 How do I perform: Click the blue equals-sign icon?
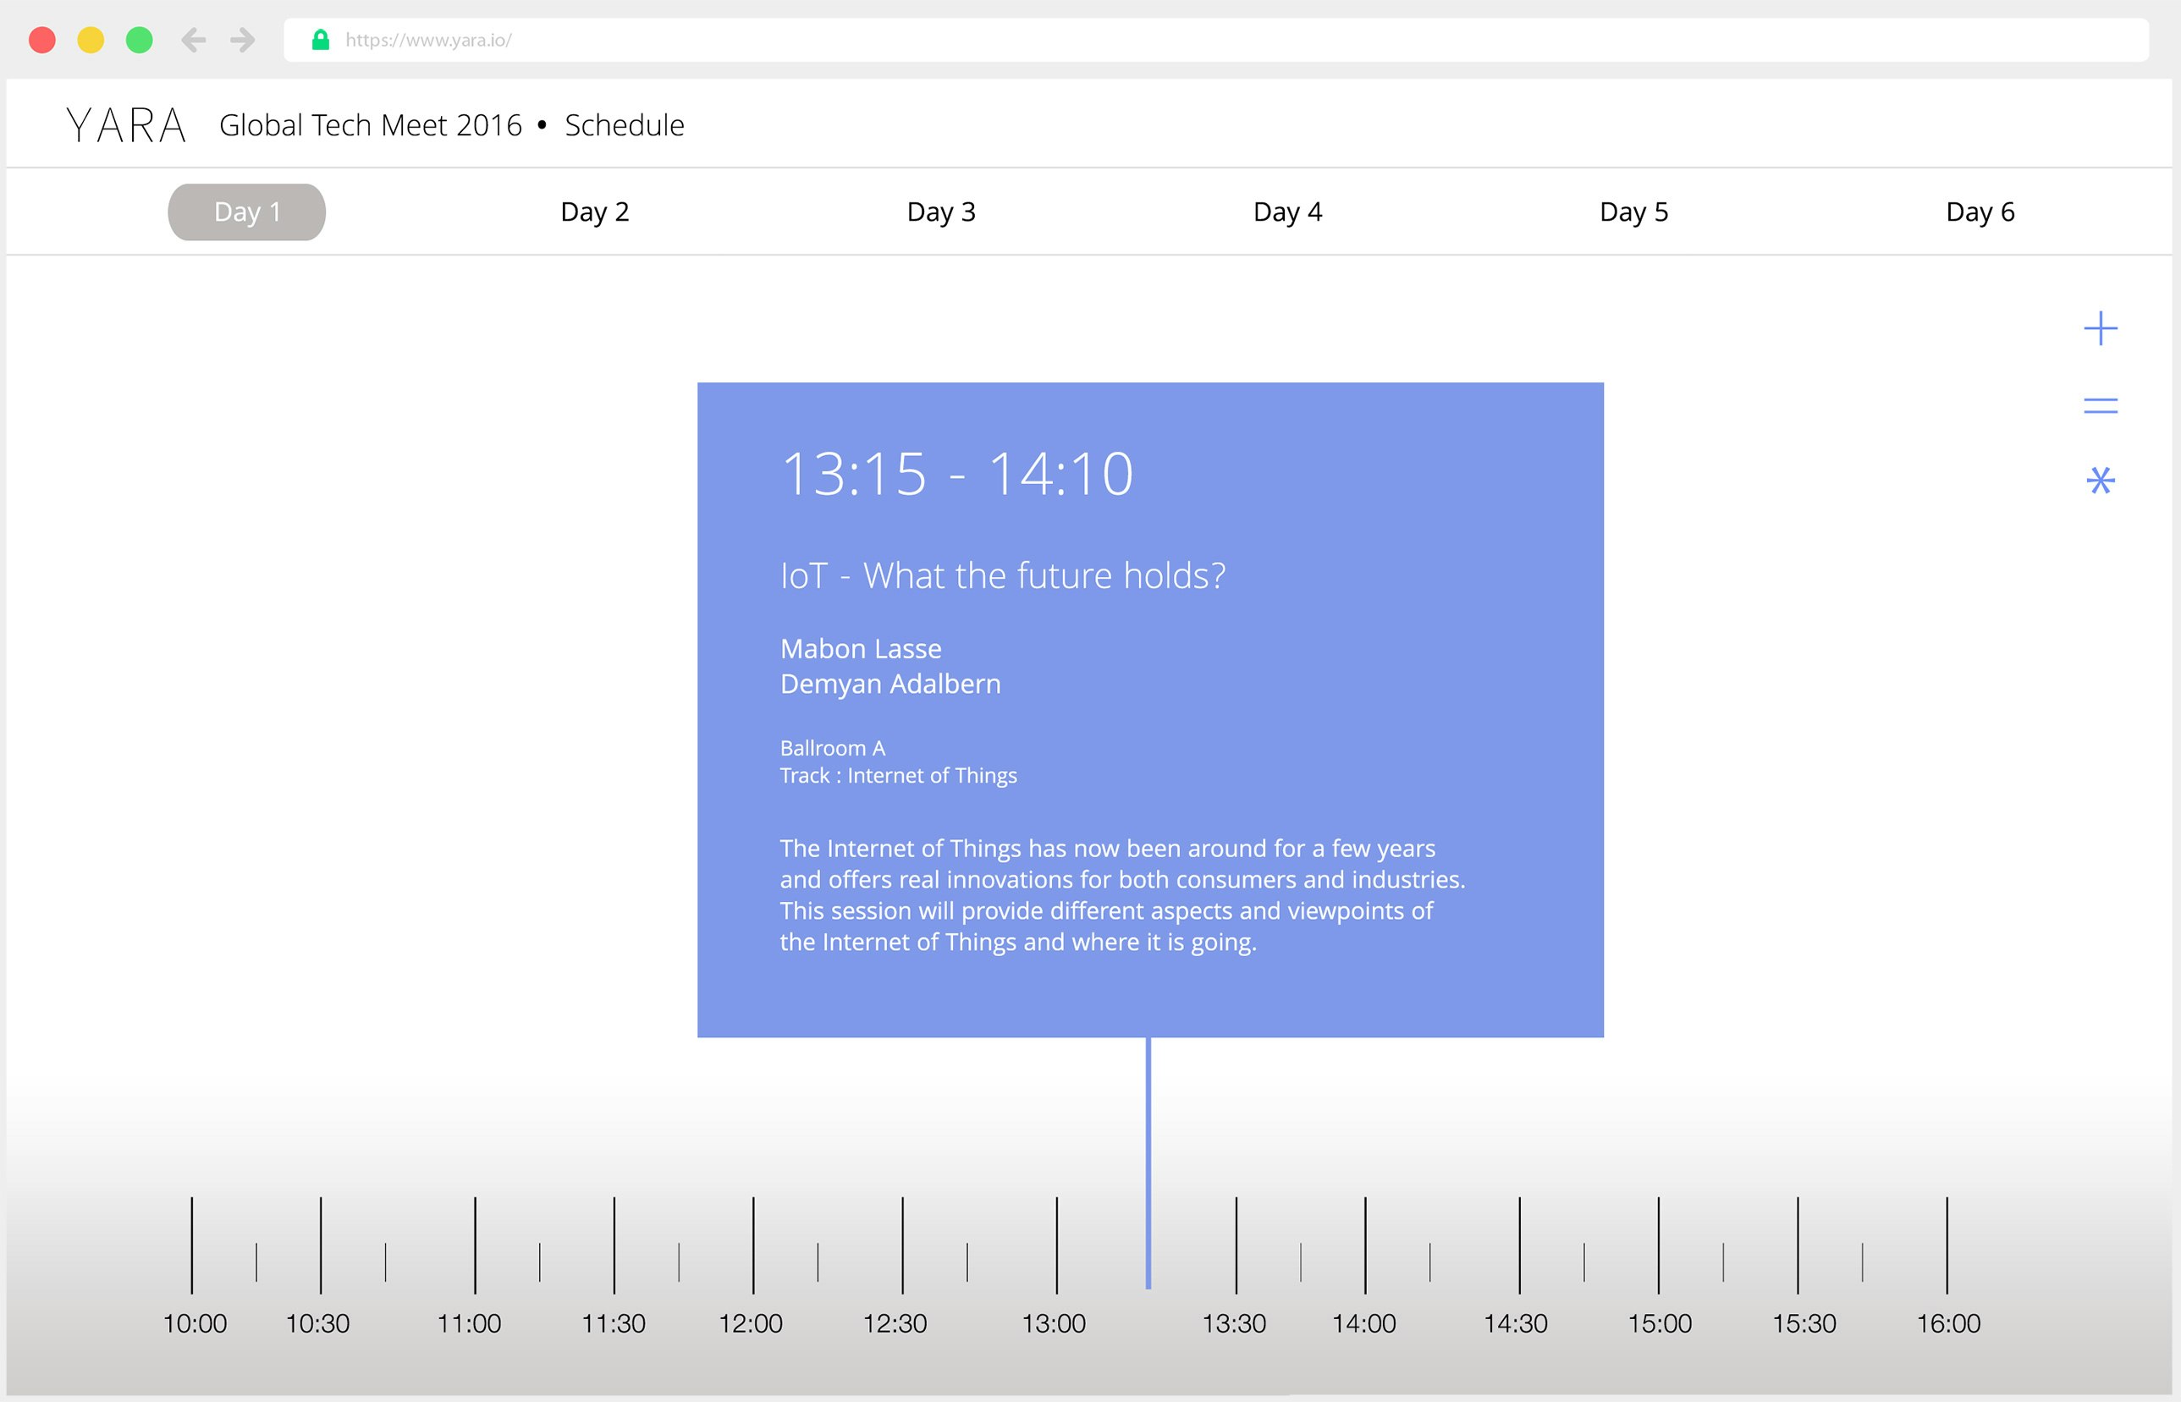tap(2100, 406)
